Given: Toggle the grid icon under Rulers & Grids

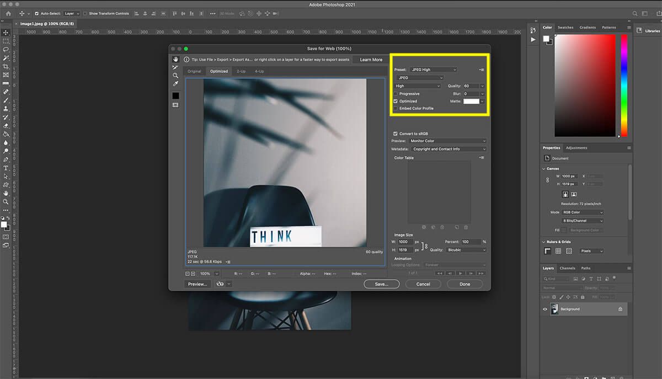Looking at the screenshot, I should coord(558,251).
